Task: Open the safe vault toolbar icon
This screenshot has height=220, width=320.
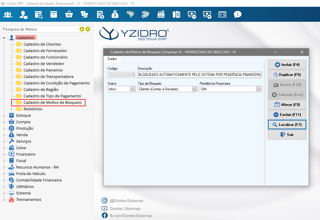Action: (x=176, y=15)
